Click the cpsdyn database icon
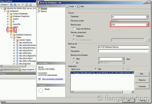 (x=11, y=19)
